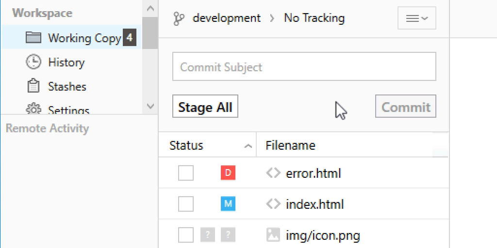
Task: Click the History clock icon
Action: [x=33, y=62]
